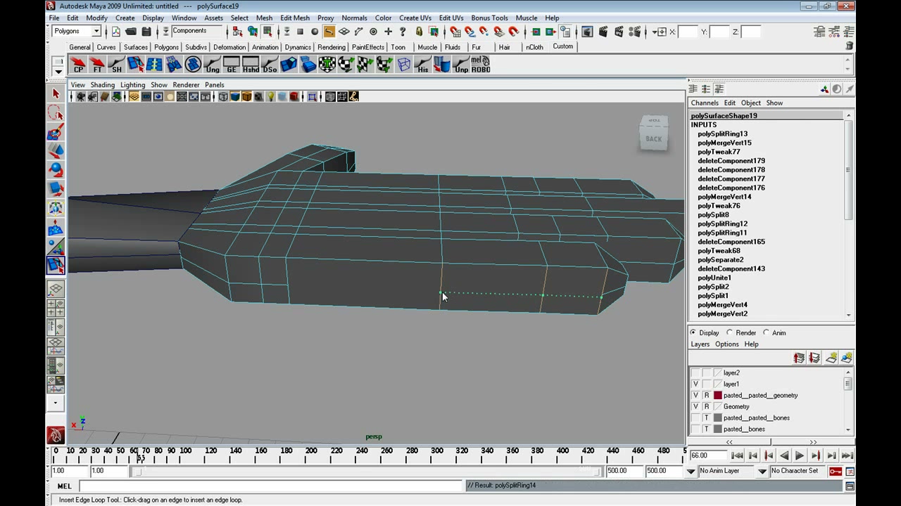Toggle visibility box of layer2
This screenshot has height=506, width=901.
(x=695, y=373)
